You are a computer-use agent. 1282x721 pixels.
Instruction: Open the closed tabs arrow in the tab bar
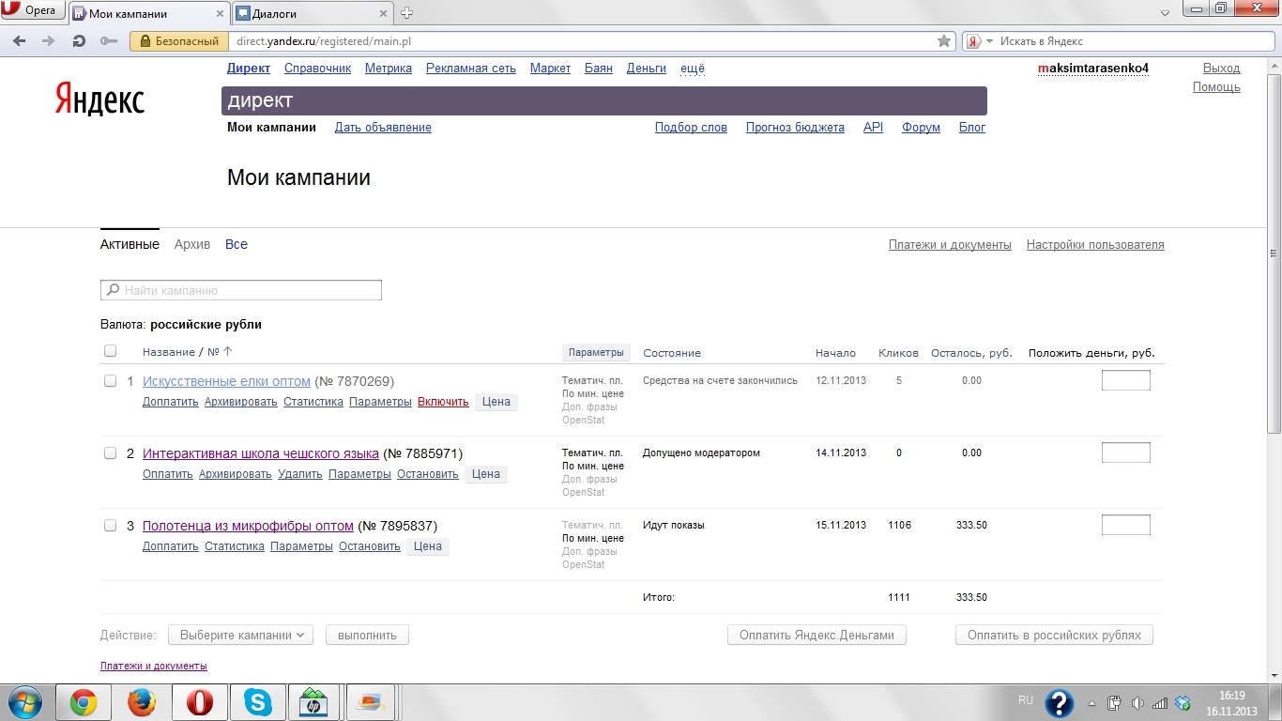coord(1164,13)
